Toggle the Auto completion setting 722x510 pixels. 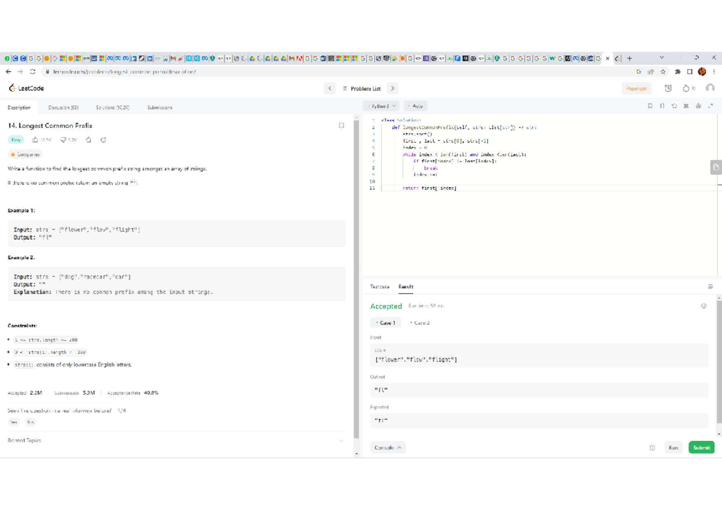tap(415, 106)
